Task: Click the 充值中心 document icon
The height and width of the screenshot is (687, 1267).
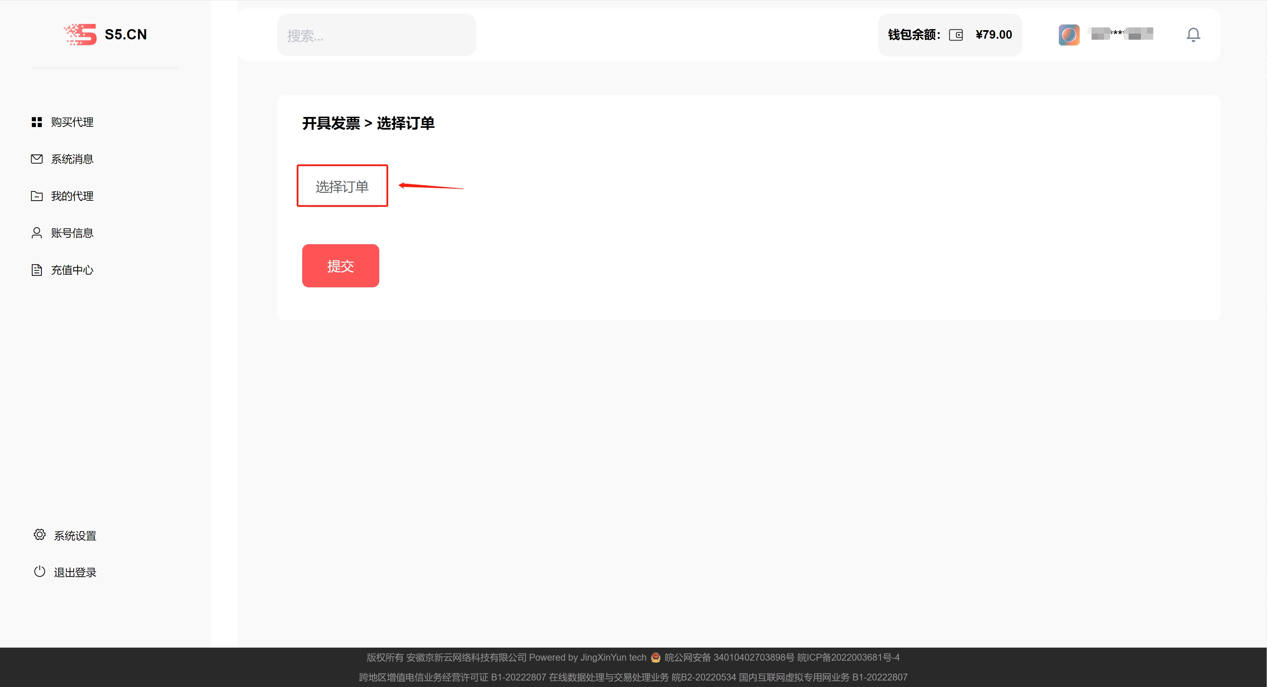Action: [36, 270]
